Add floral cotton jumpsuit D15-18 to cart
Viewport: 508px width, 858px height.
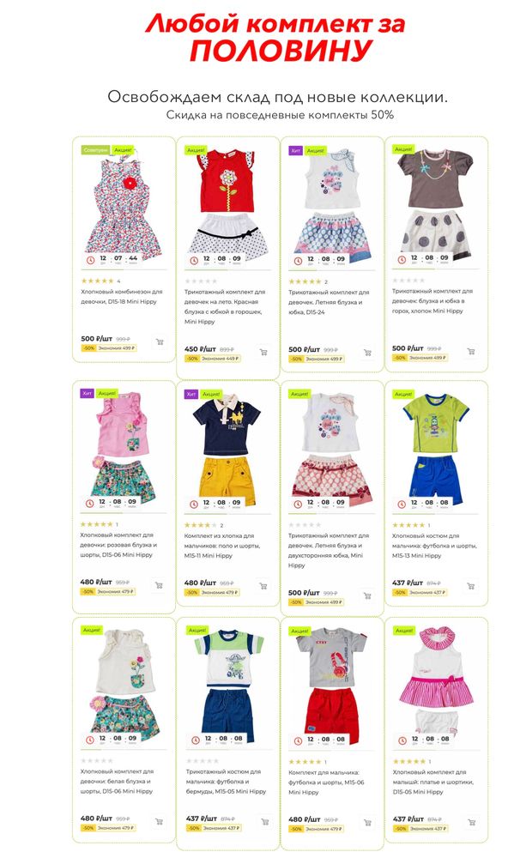click(x=160, y=342)
